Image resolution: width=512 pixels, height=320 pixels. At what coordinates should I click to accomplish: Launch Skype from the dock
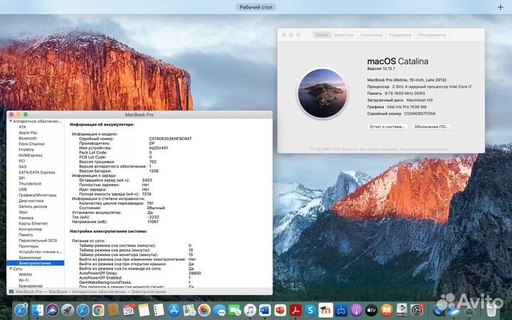tap(311, 310)
